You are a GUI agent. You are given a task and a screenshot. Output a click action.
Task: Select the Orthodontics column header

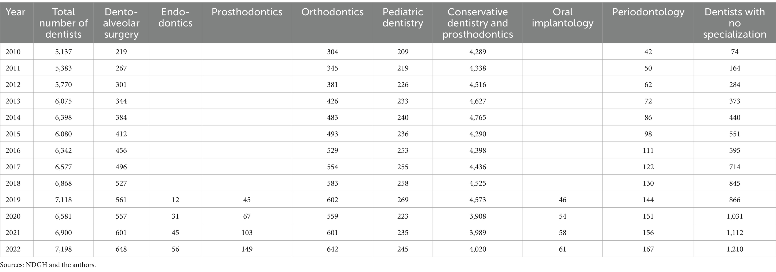[332, 12]
